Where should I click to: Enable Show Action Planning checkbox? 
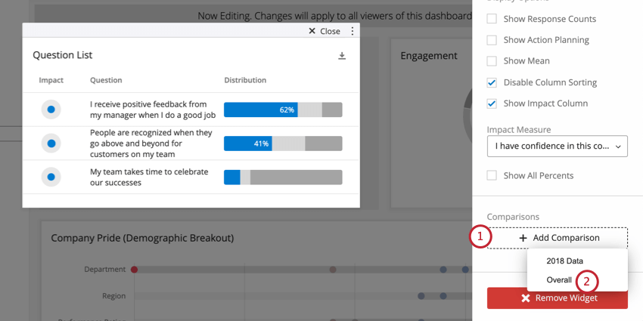[x=492, y=40]
